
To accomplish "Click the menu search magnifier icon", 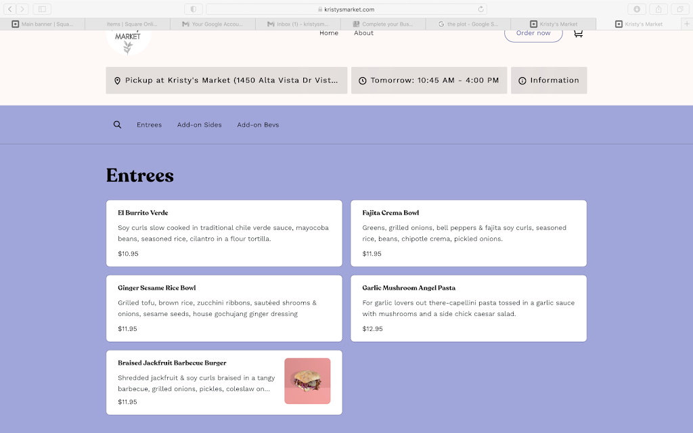I will tap(117, 124).
